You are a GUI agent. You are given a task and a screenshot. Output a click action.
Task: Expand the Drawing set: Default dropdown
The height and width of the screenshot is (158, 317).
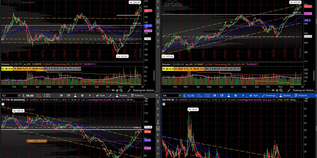pos(304,90)
